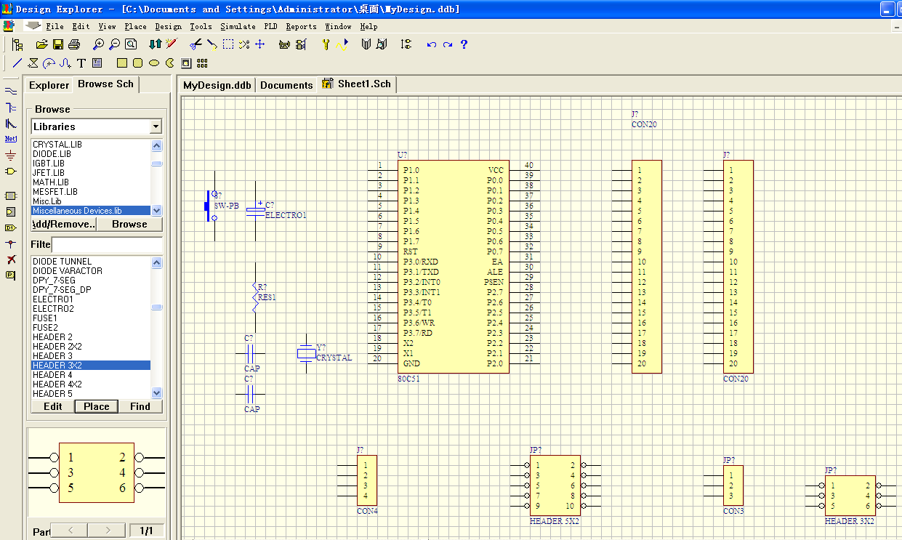Open the Libraries browse dropdown
Screen dimensions: 902x540
pos(156,126)
